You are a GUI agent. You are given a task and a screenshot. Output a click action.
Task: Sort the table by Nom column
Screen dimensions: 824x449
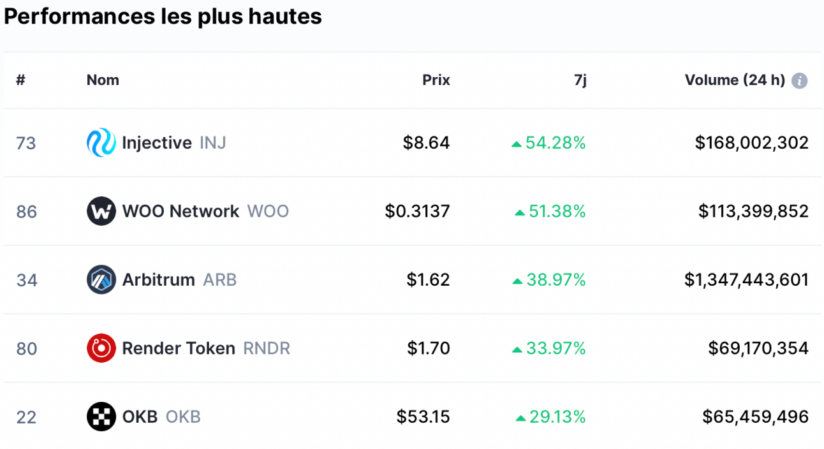(x=103, y=80)
